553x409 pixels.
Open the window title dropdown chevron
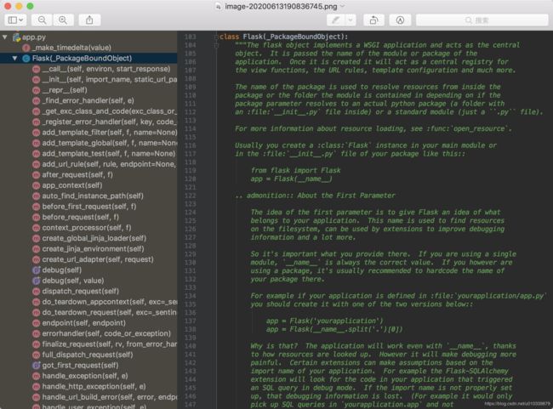click(x=342, y=6)
